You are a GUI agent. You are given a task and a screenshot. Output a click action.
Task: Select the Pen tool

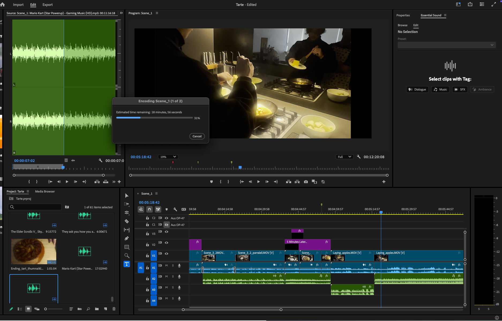tap(127, 238)
